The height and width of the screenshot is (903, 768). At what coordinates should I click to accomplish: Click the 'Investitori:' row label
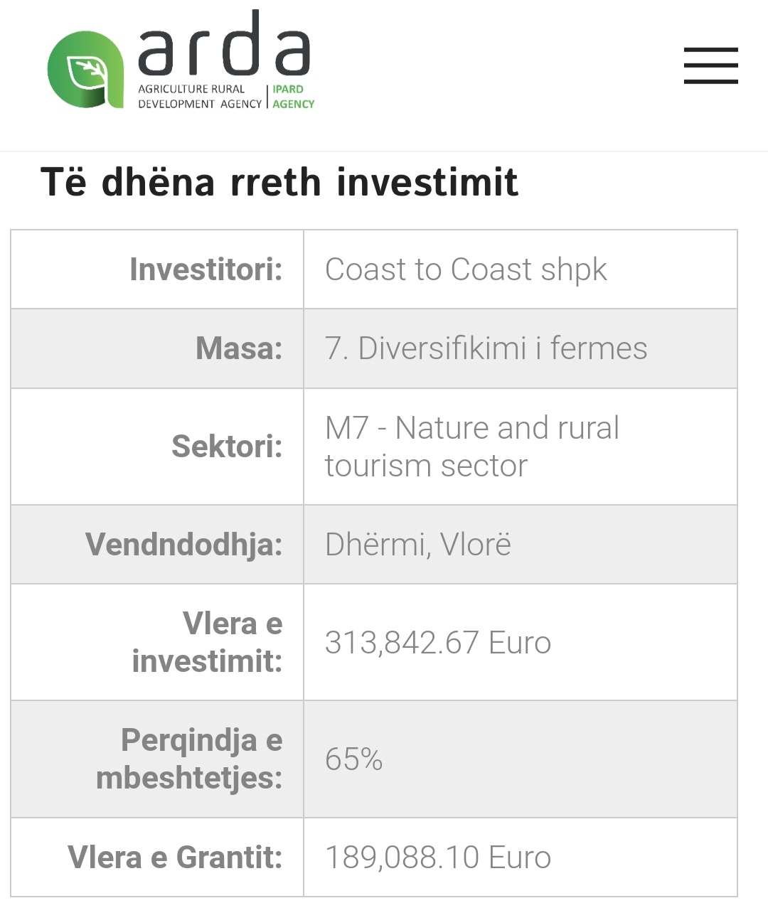(x=206, y=269)
